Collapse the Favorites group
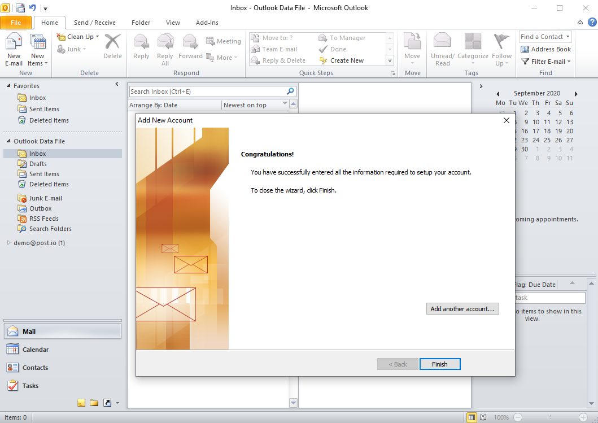The height and width of the screenshot is (423, 598). tap(8, 86)
